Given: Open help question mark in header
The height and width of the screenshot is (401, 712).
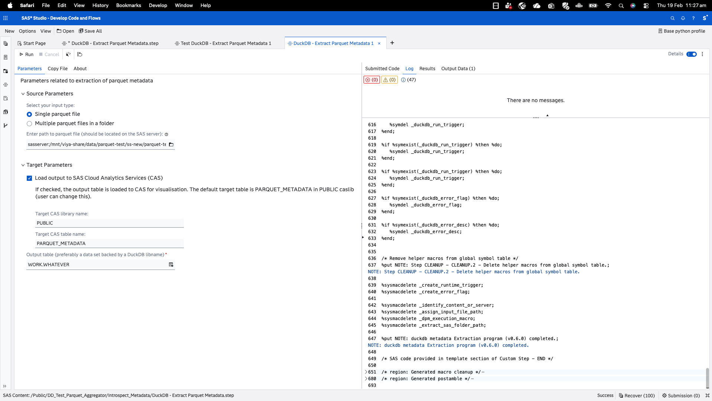Looking at the screenshot, I should point(693,18).
